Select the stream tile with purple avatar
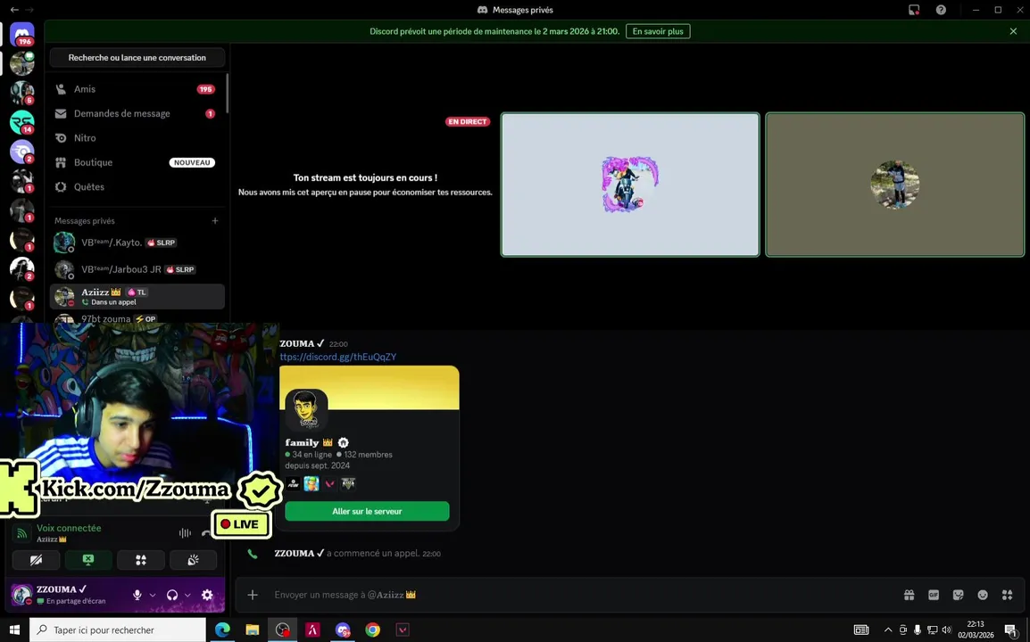Screen dimensions: 1030x642 tap(630, 185)
